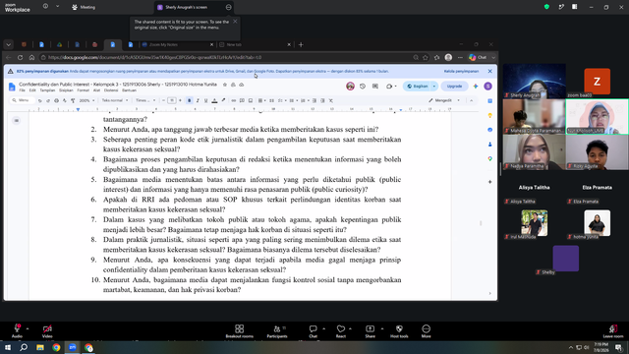Bookmark this page with star icon
This screenshot has height=354, width=629.
point(426,57)
